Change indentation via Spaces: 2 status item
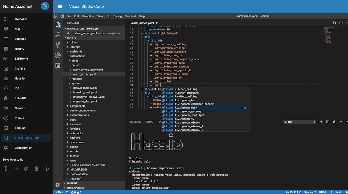This screenshot has width=348, height=194. [310, 192]
